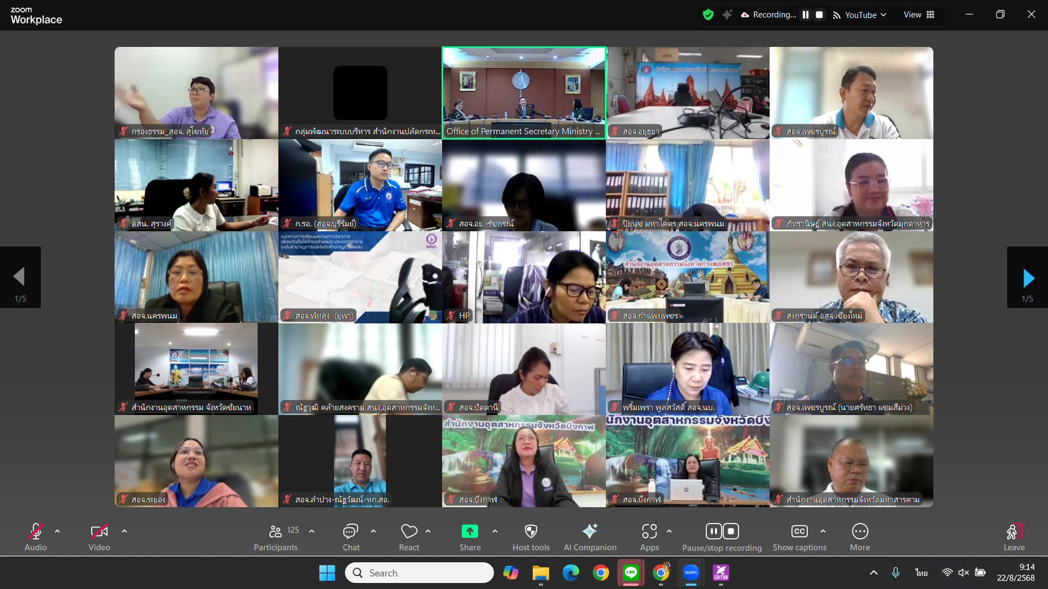Pause recording in the top bar
Viewport: 1048px width, 589px height.
[x=805, y=15]
